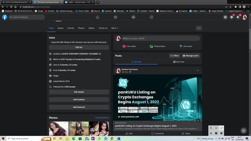Switch to List view of posts
The width and height of the screenshot is (251, 141).
tap(136, 62)
